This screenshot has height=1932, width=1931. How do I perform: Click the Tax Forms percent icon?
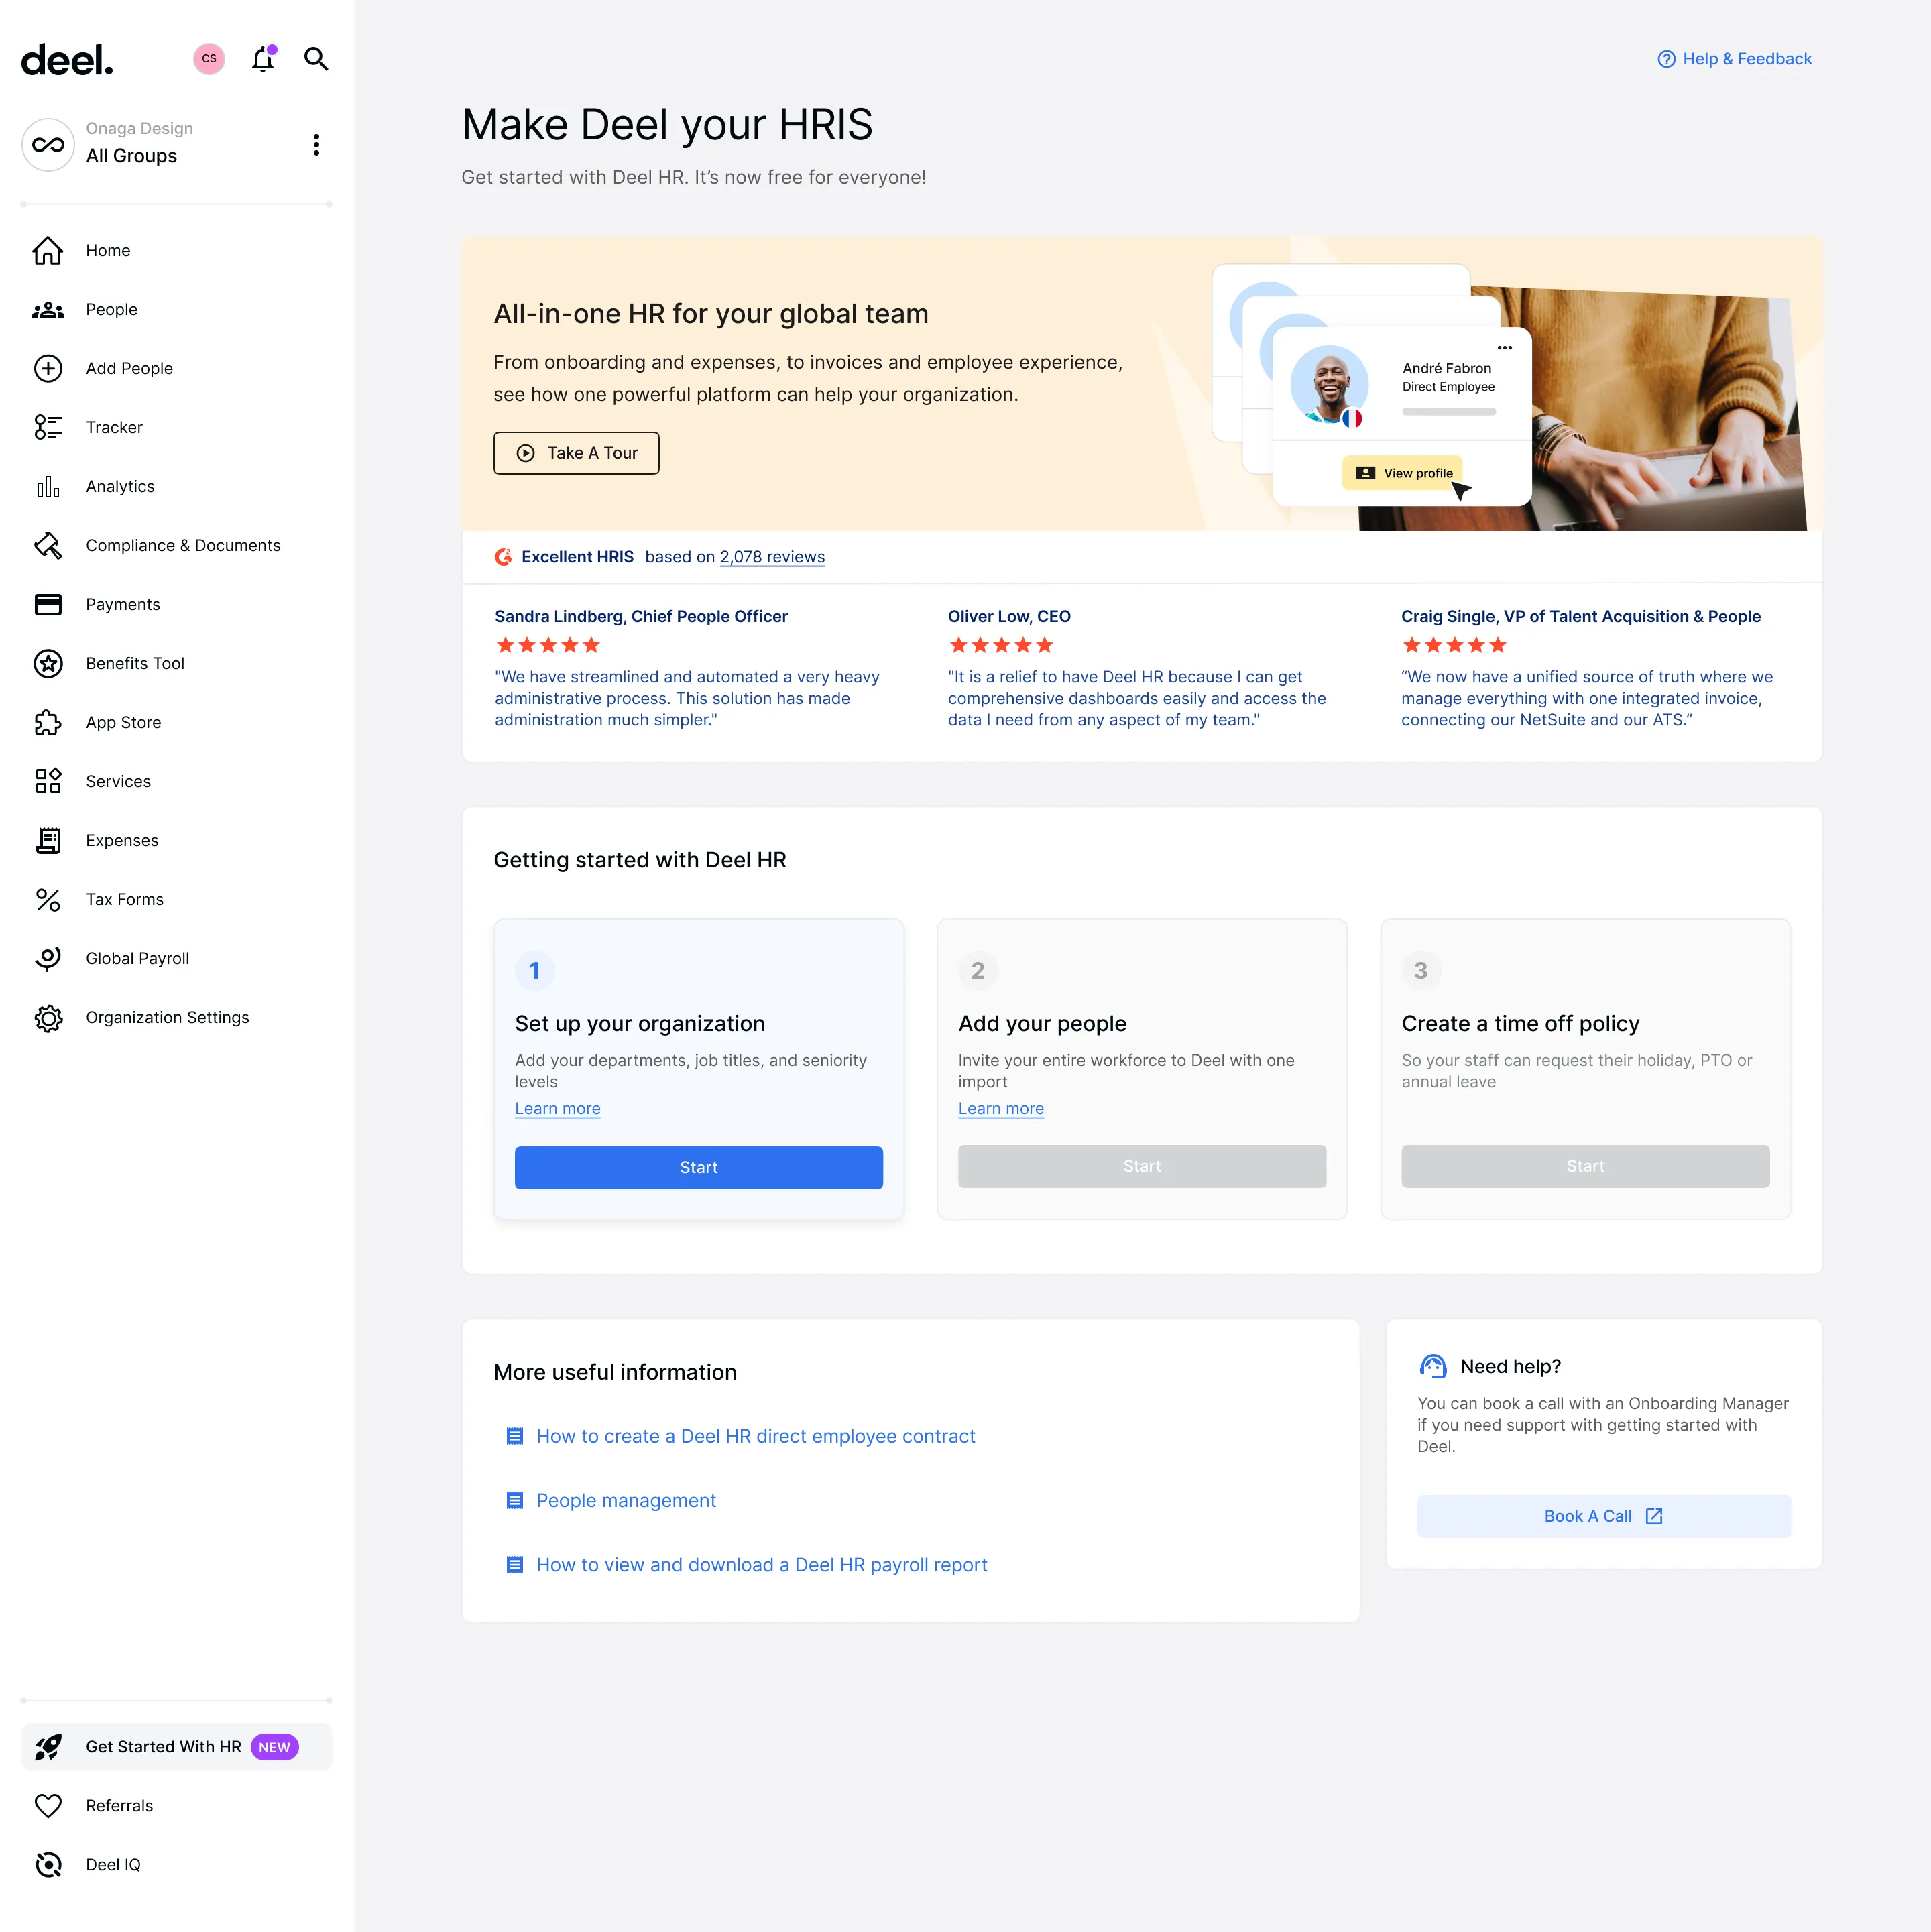point(48,900)
